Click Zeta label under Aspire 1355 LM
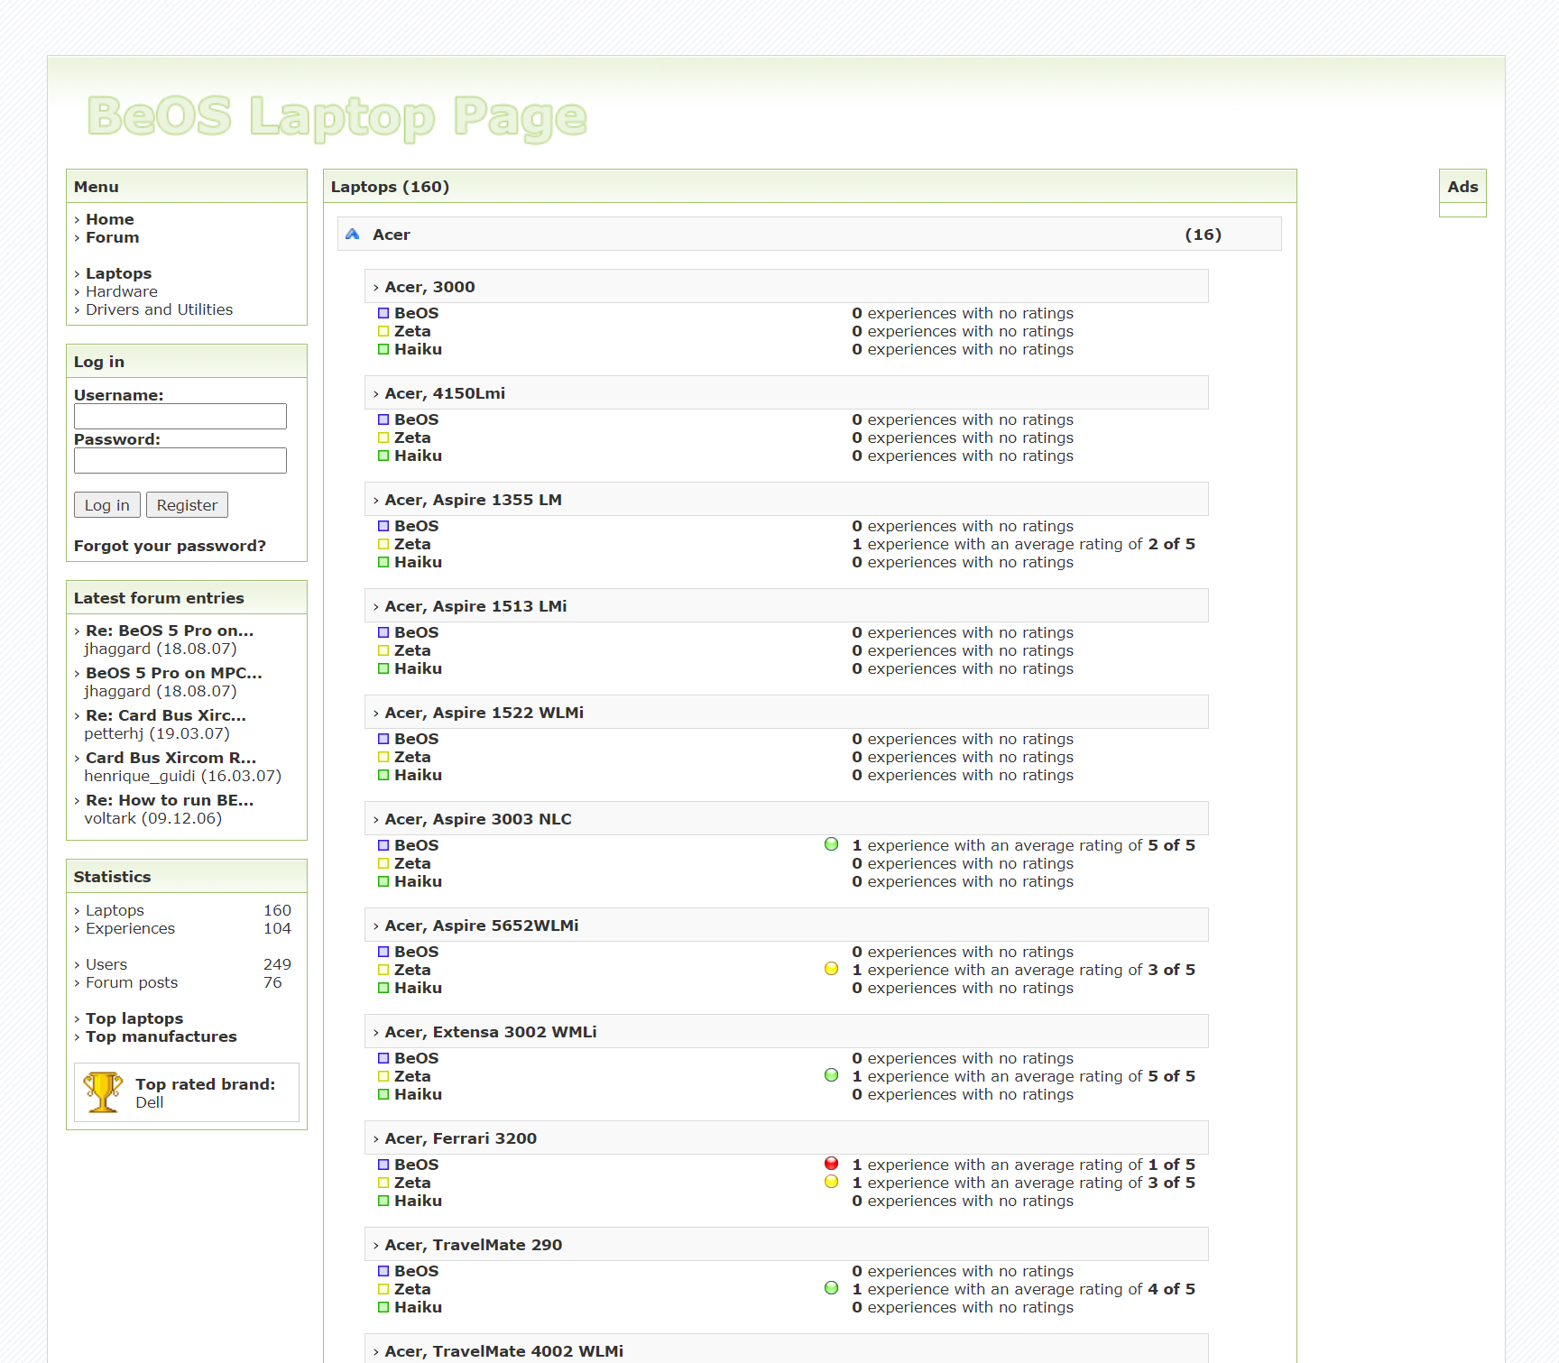 tap(412, 544)
